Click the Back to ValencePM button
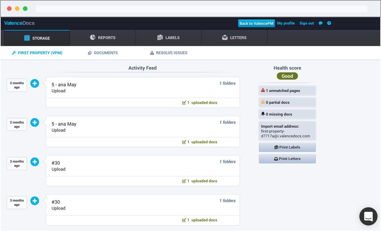Image resolution: width=381 pixels, height=231 pixels. [256, 23]
